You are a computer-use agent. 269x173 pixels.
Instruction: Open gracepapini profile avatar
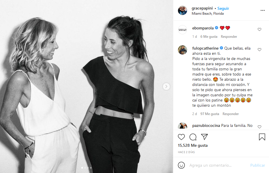coord(183,10)
